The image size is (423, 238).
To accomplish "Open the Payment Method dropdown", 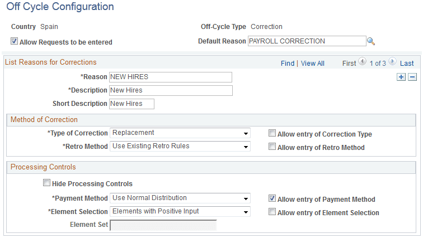I will click(x=180, y=198).
